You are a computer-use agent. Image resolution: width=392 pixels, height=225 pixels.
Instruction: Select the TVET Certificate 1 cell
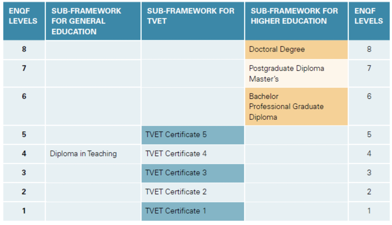pyautogui.click(x=193, y=211)
